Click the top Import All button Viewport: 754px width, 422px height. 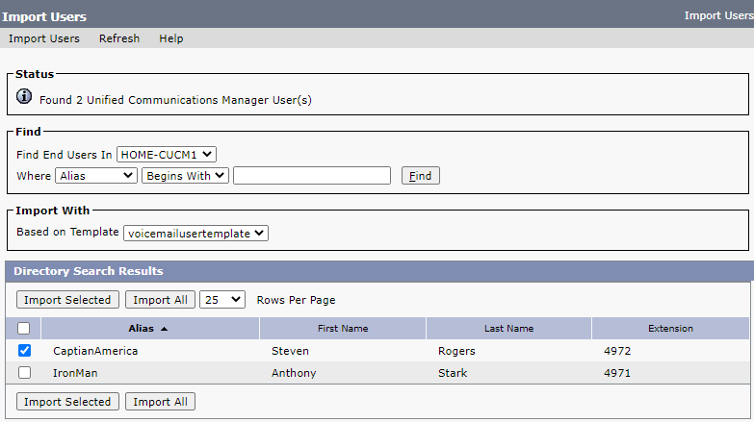pyautogui.click(x=160, y=300)
